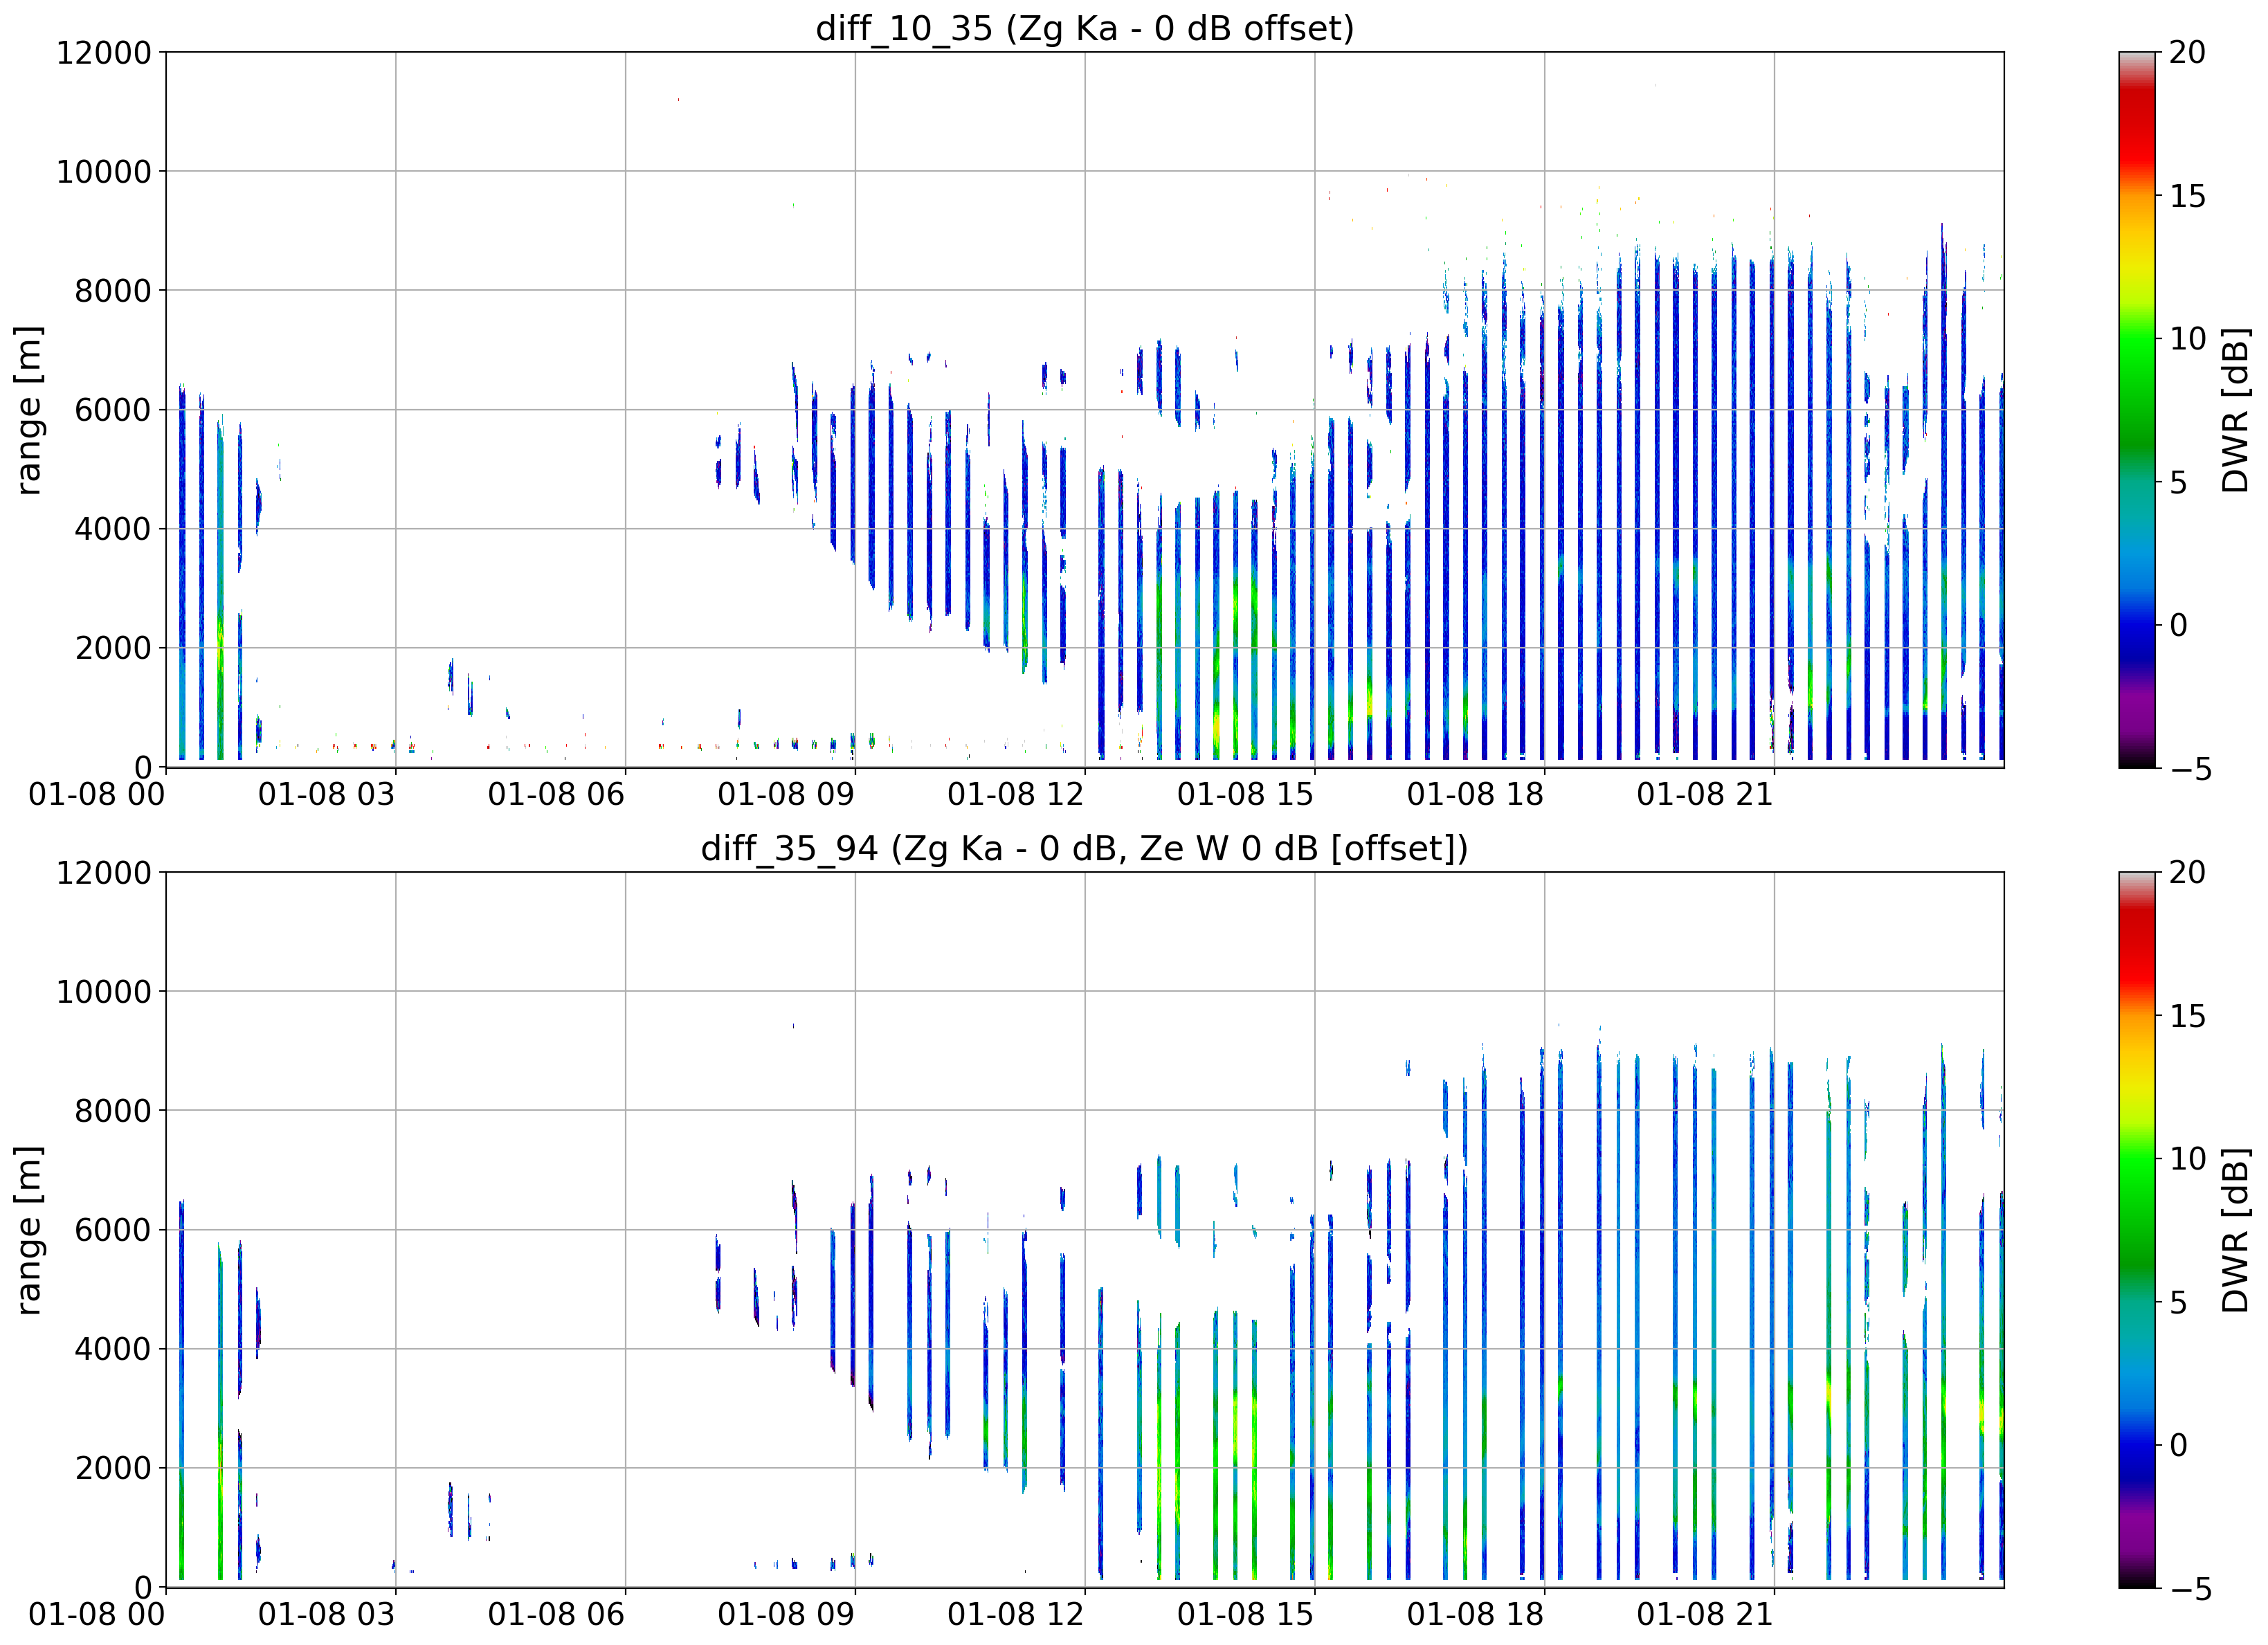This screenshot has height=1645, width=2268.
Task: Click the title 'diff_10_35 (Zg Ka - 0 dB offset)'
Action: (x=1085, y=28)
